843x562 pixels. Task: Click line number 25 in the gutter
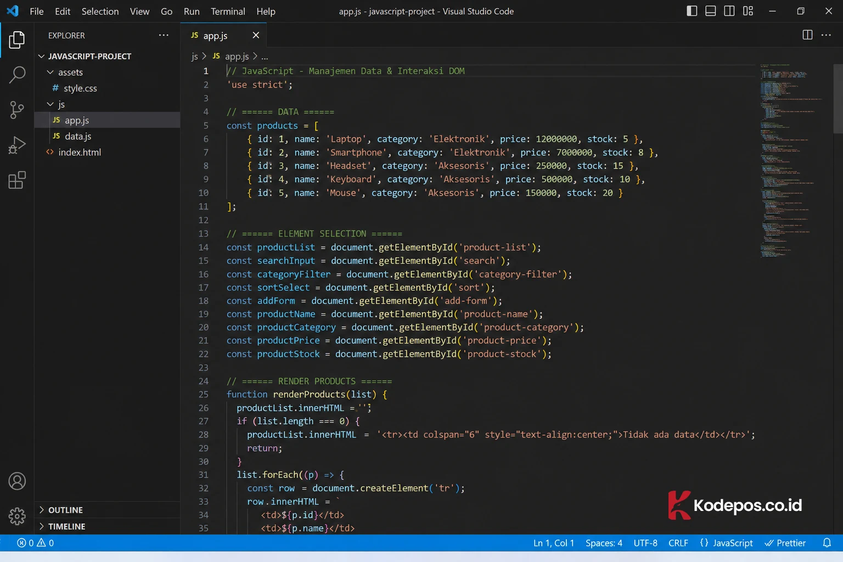pos(204,394)
